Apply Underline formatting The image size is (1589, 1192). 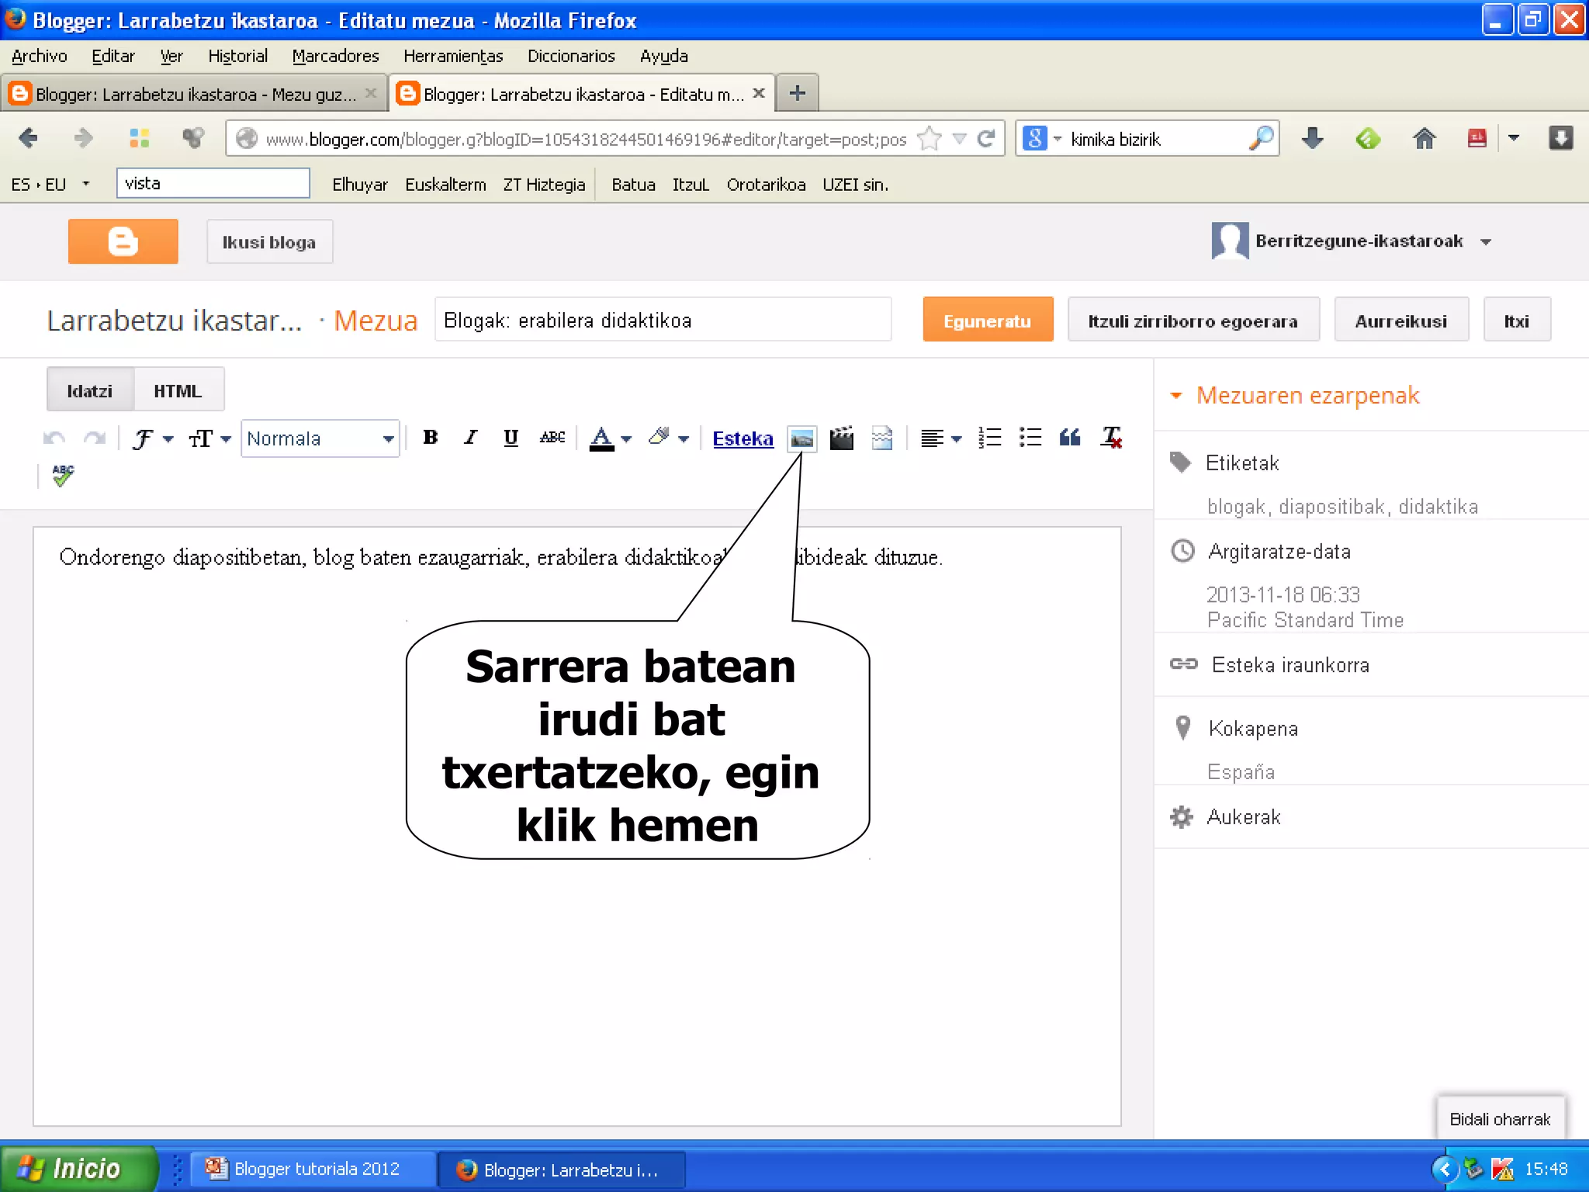511,438
